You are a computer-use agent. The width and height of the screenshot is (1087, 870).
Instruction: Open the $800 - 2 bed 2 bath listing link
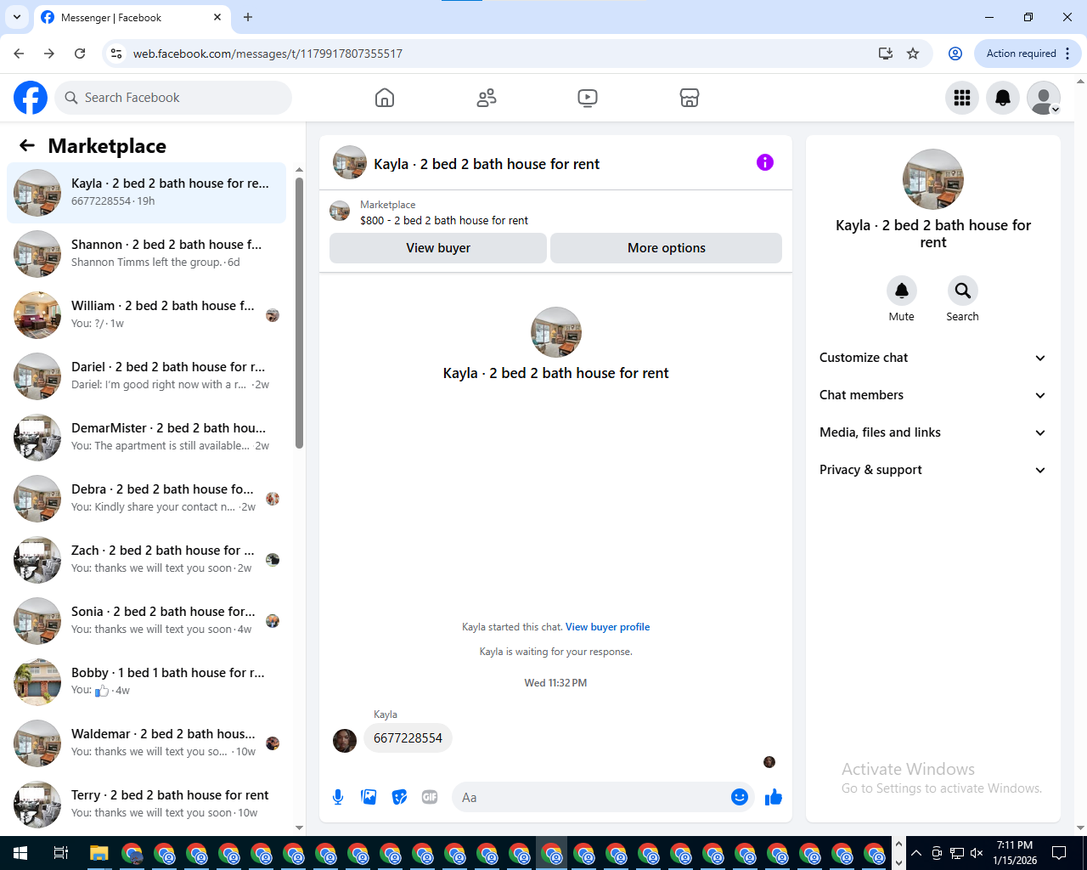pyautogui.click(x=444, y=220)
